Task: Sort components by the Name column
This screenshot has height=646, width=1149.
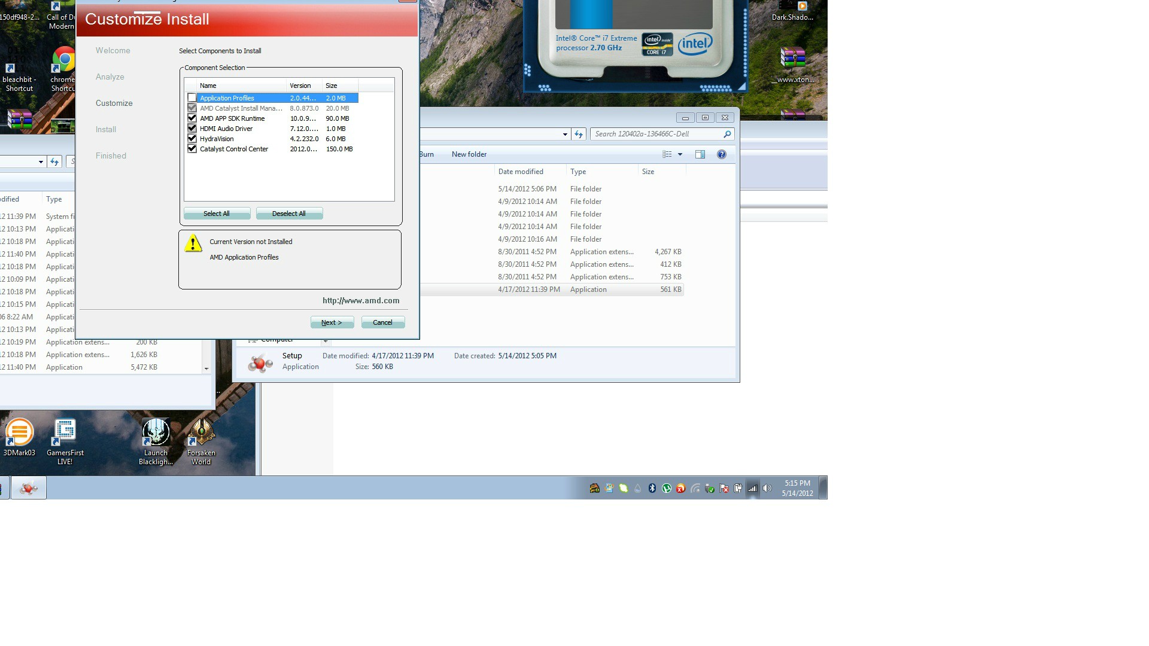Action: [242, 86]
